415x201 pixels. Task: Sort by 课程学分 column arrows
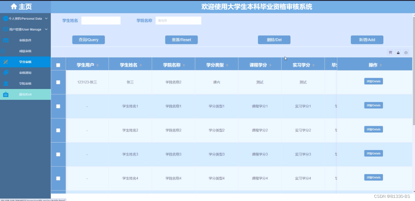[x=270, y=65]
